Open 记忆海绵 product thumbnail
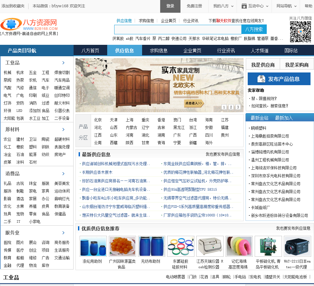 point(239,246)
